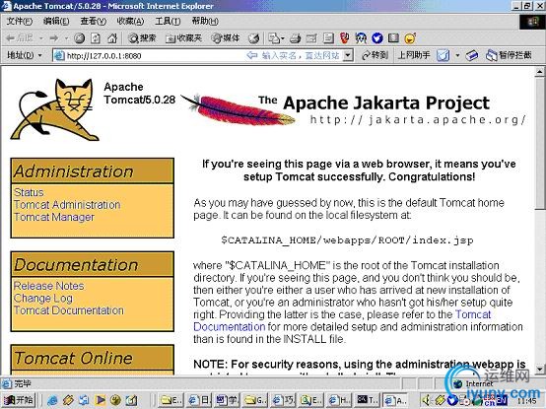Click the Discuss notepad toolbar icon
This screenshot has height=409, width=546.
(x=328, y=38)
